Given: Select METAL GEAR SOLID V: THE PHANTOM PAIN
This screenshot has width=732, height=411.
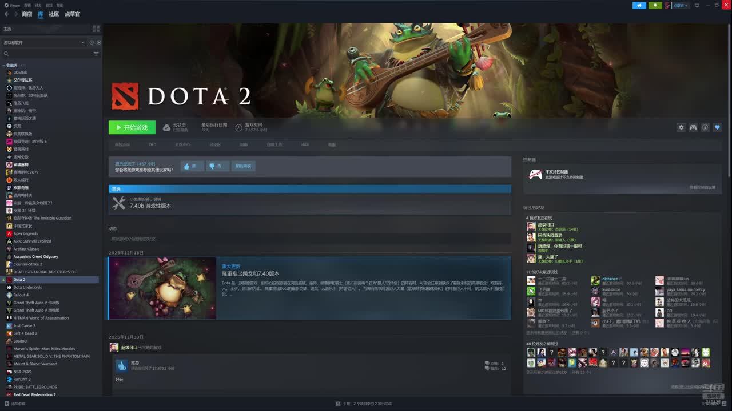Looking at the screenshot, I should point(51,356).
